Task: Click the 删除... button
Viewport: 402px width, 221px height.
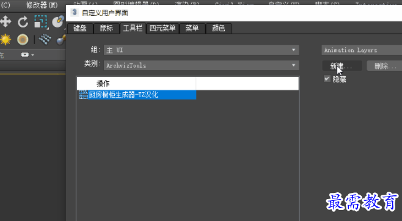Action: (384, 66)
